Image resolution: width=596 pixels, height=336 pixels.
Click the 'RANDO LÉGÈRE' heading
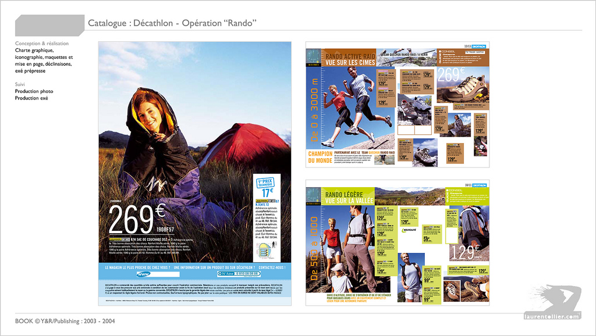pyautogui.click(x=344, y=194)
